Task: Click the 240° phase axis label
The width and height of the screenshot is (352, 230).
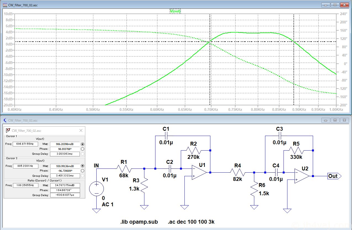Action: pos(343,14)
